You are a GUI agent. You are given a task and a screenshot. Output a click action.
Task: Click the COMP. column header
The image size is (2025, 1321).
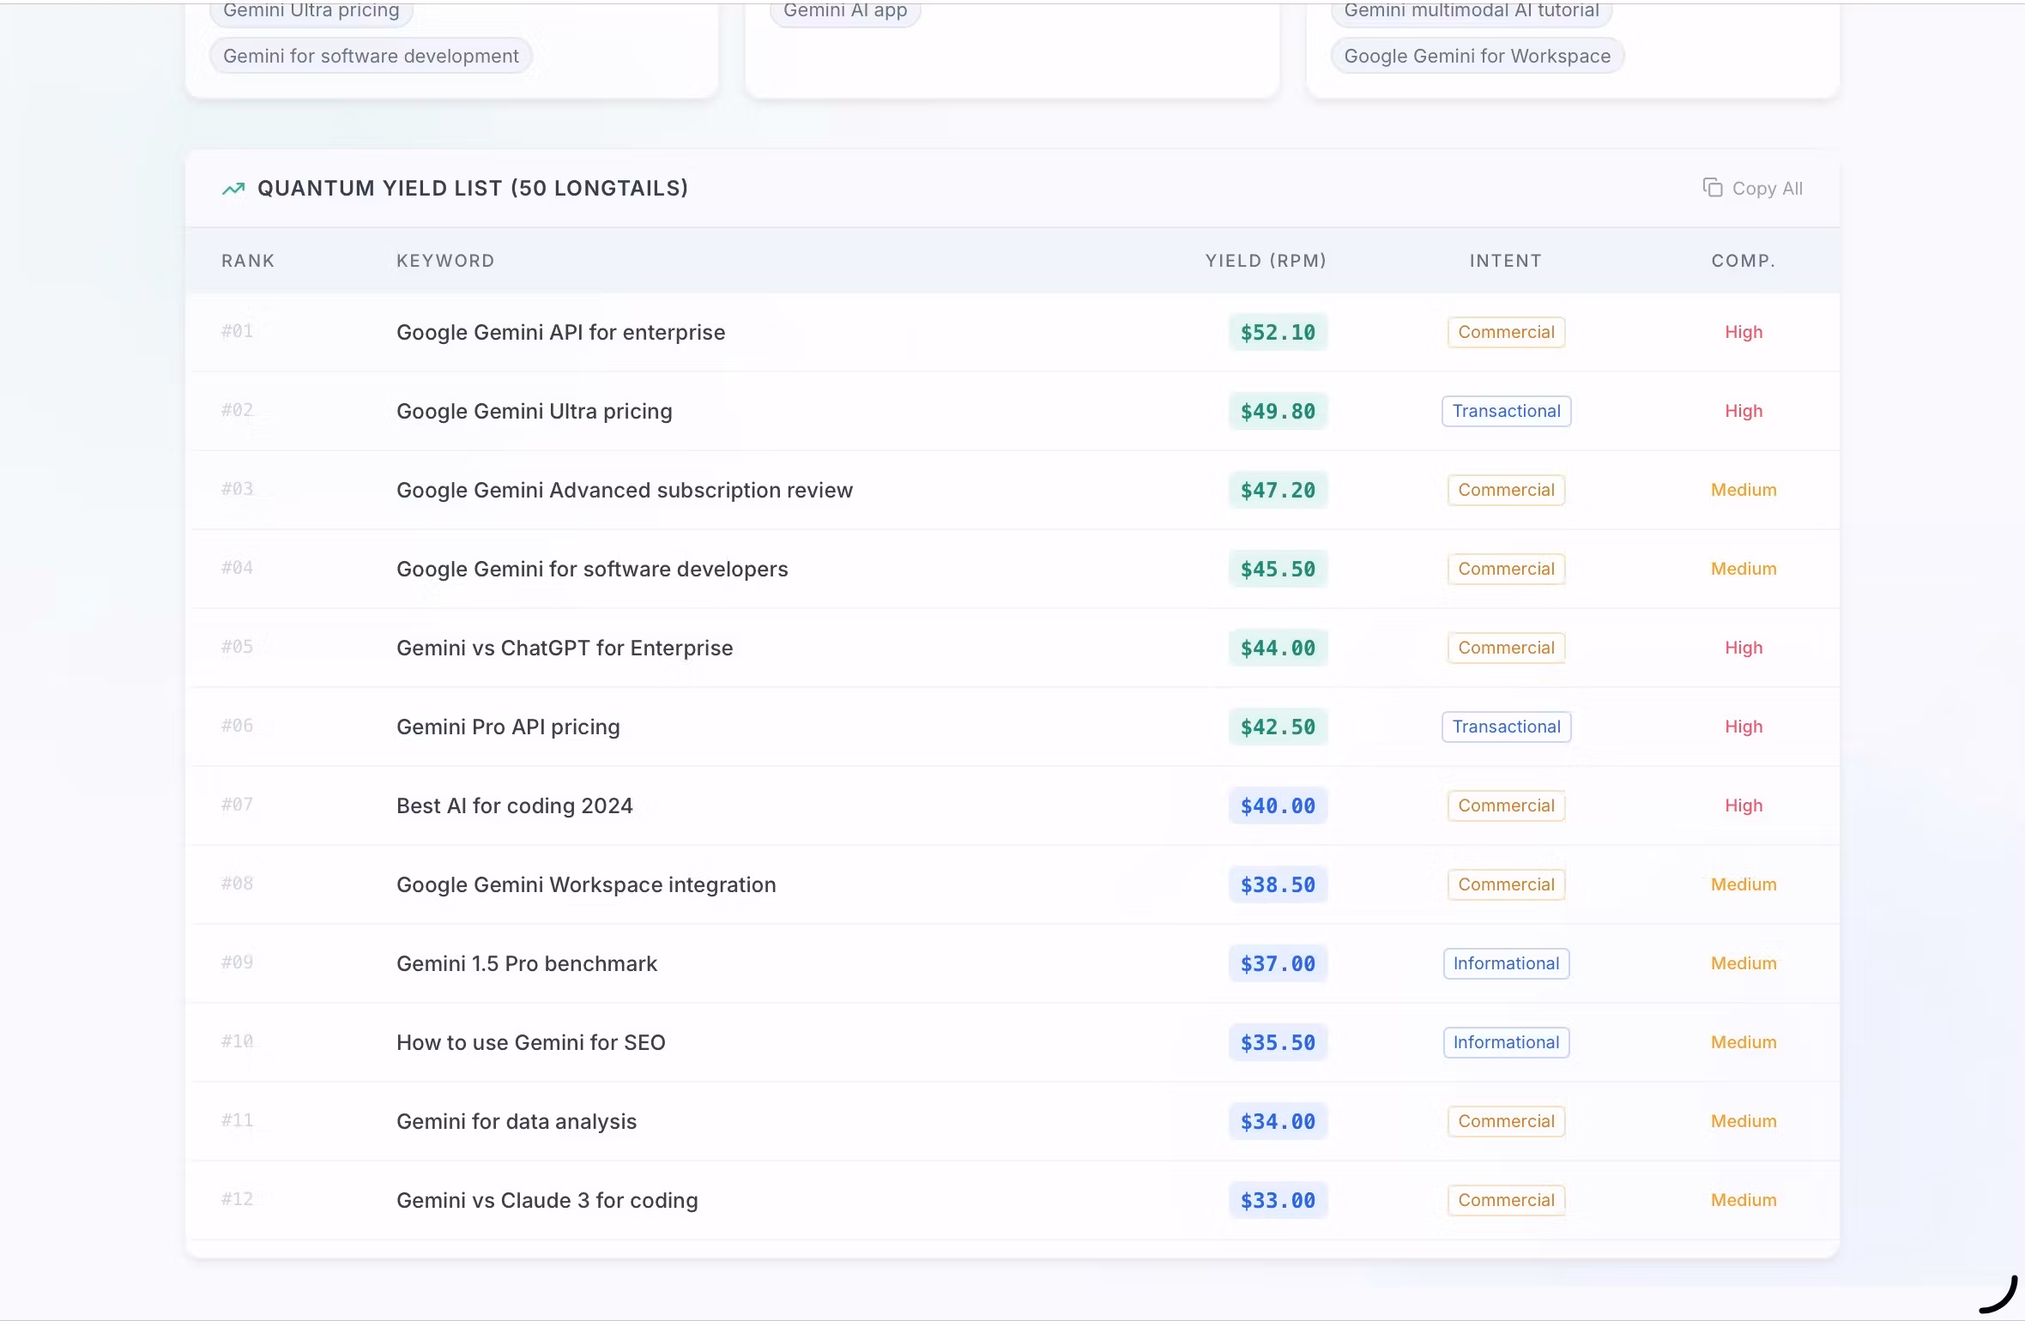point(1743,261)
